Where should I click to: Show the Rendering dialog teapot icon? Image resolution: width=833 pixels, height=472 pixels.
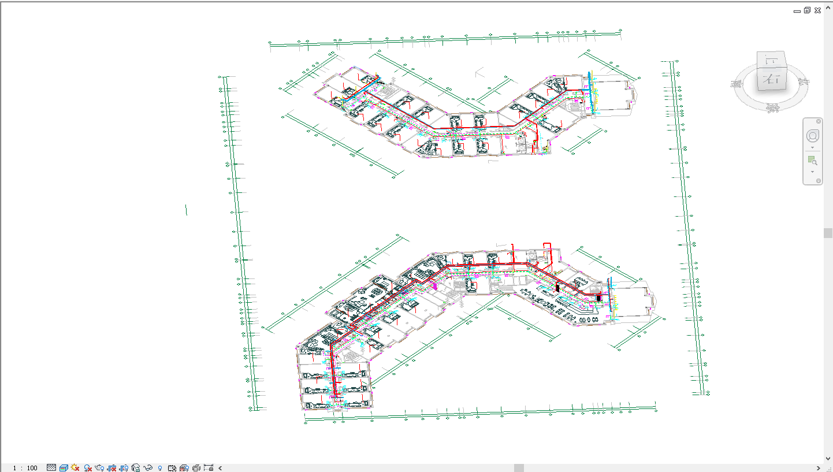click(x=99, y=468)
